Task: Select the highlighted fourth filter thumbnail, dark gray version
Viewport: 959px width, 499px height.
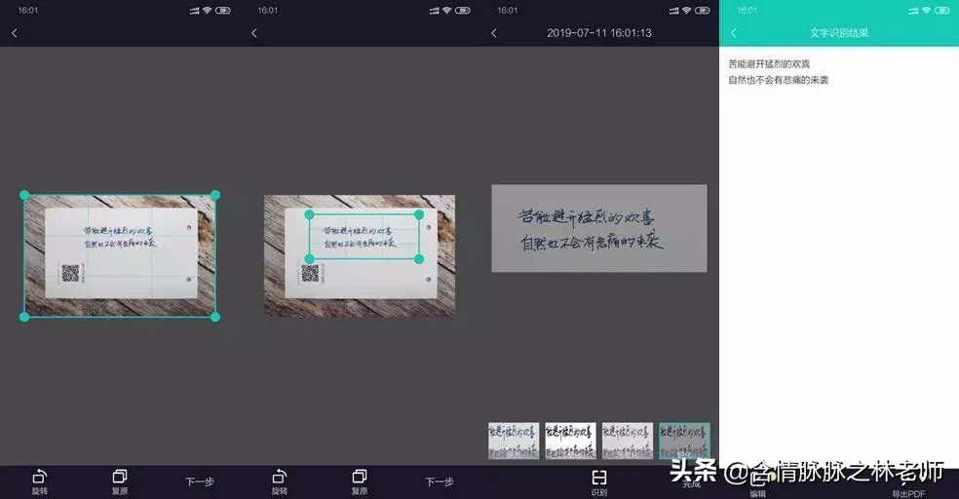Action: click(x=684, y=441)
